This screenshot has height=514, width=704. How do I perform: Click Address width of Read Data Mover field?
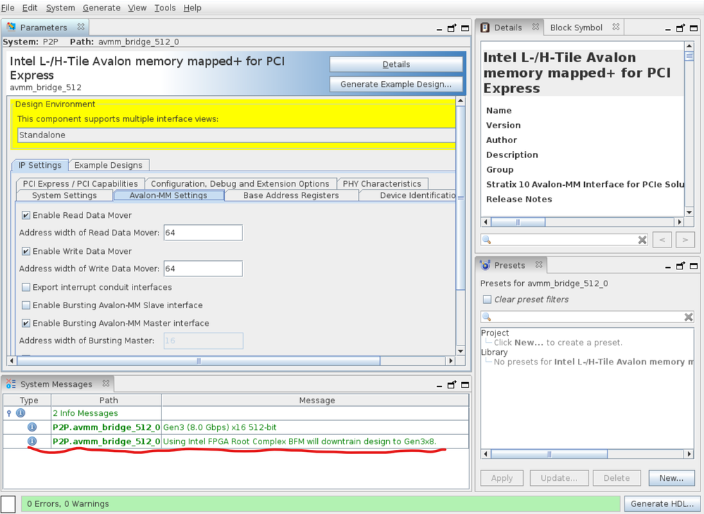[203, 233]
